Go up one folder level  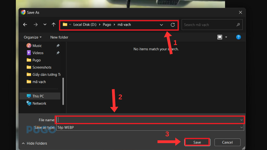click(x=54, y=25)
